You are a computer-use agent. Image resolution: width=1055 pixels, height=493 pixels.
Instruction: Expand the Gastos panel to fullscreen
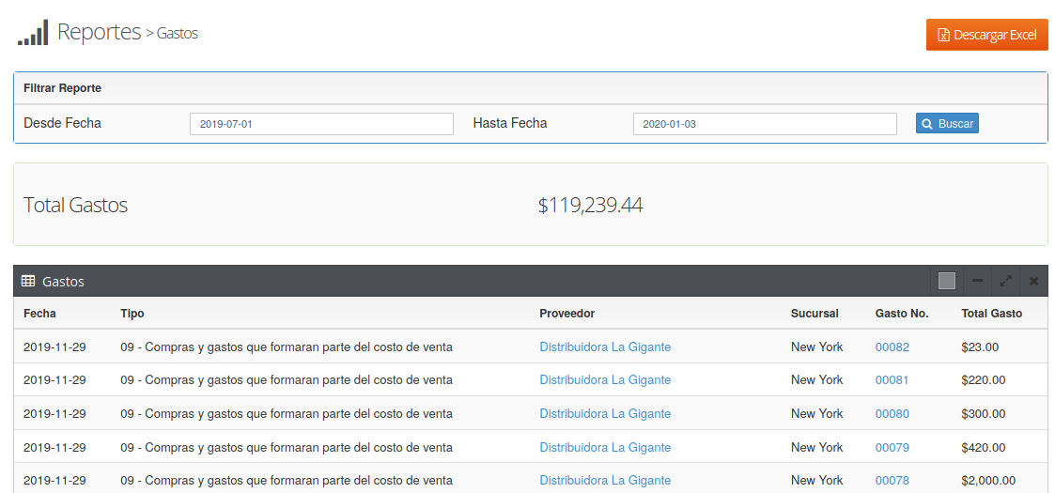click(1005, 281)
